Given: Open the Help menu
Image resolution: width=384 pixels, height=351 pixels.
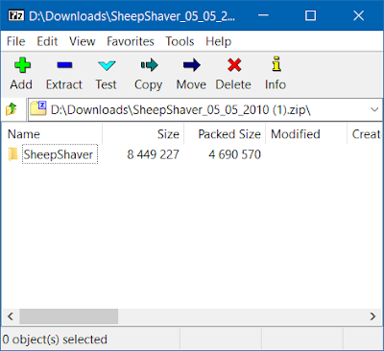Looking at the screenshot, I should [218, 41].
